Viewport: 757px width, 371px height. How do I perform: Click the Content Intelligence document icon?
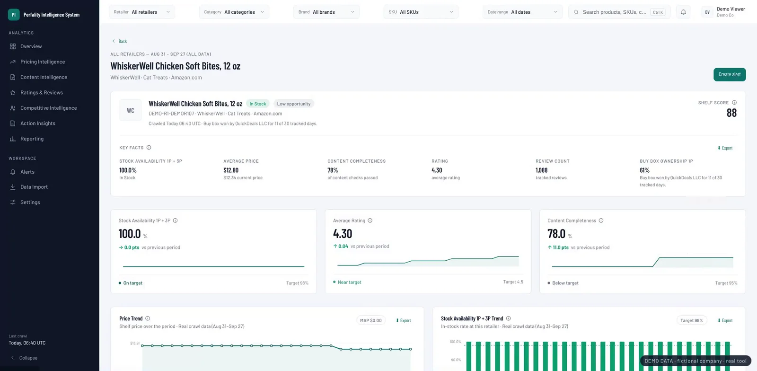tap(13, 77)
